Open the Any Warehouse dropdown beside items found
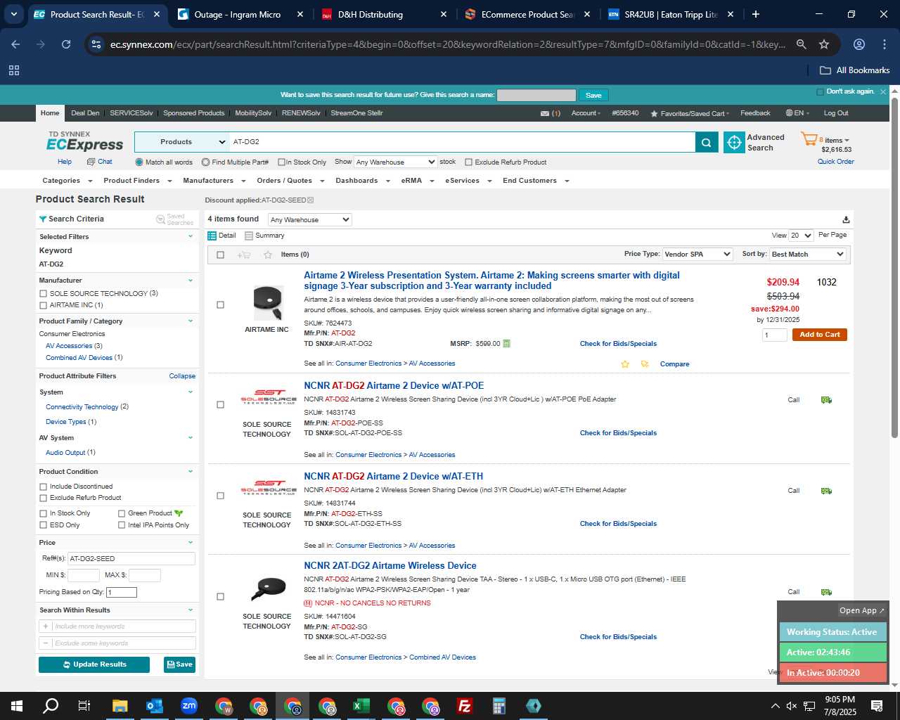This screenshot has height=720, width=900. 309,220
